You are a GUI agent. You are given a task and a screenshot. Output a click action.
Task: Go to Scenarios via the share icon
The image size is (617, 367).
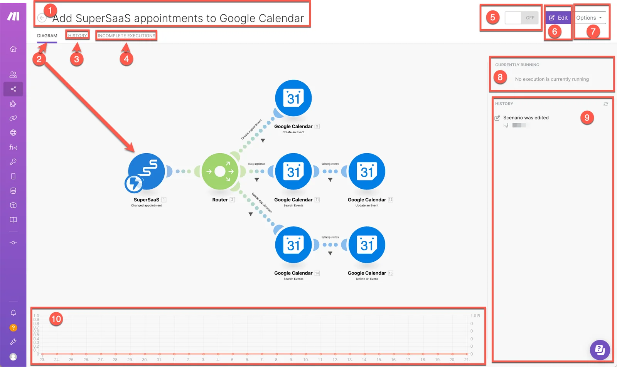(13, 89)
